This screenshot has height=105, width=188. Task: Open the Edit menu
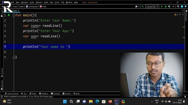point(12,2)
